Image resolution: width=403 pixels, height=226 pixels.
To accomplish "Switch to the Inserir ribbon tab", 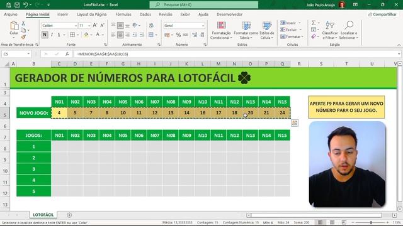I will point(62,14).
